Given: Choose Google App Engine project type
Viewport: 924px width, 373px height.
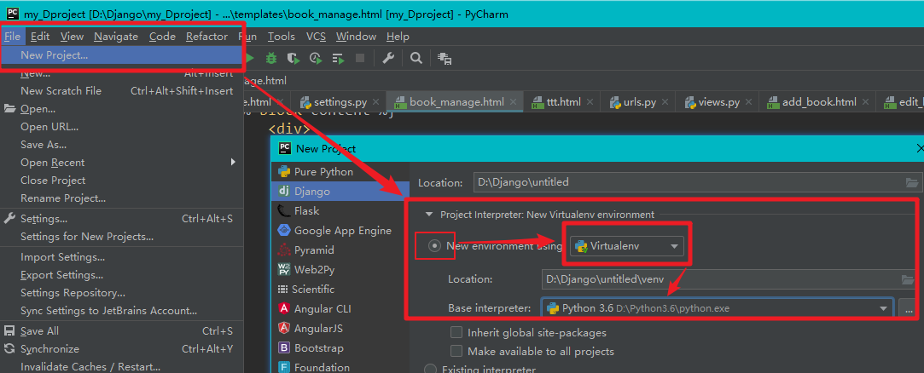Looking at the screenshot, I should coord(342,230).
